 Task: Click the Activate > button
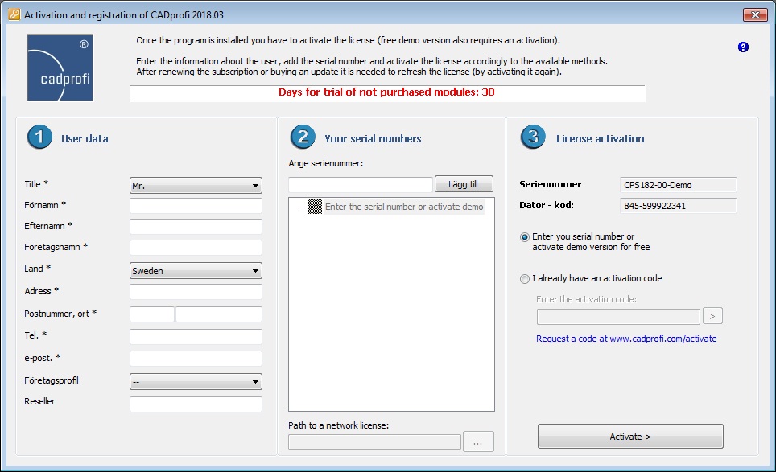click(630, 437)
